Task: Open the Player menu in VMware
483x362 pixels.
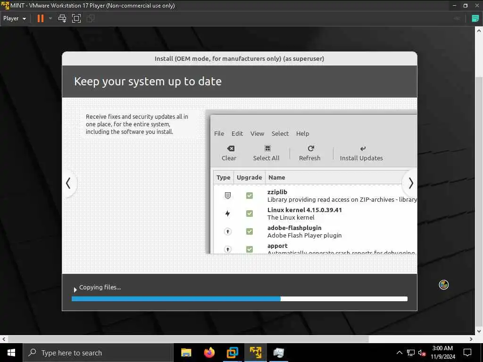Action: pyautogui.click(x=15, y=18)
